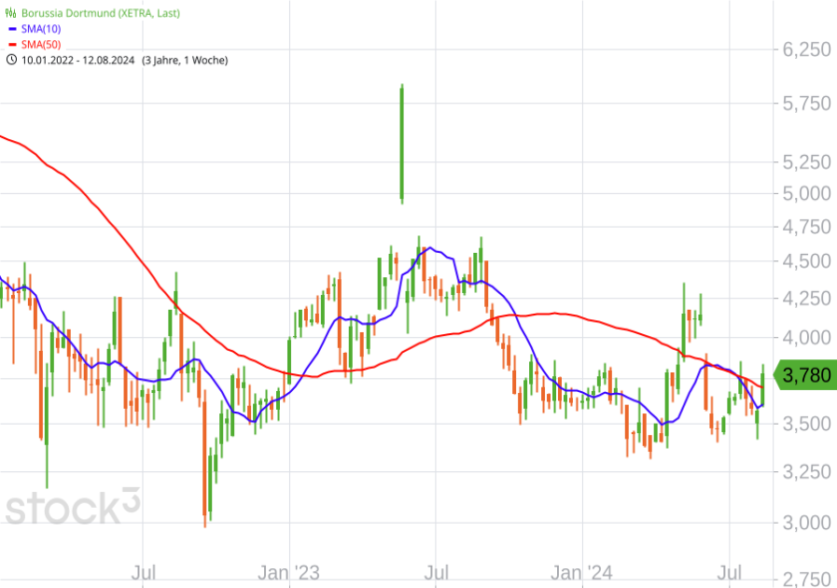Screen dimensions: 837x588
Task: Click the 3,250 price axis label
Action: (x=806, y=471)
